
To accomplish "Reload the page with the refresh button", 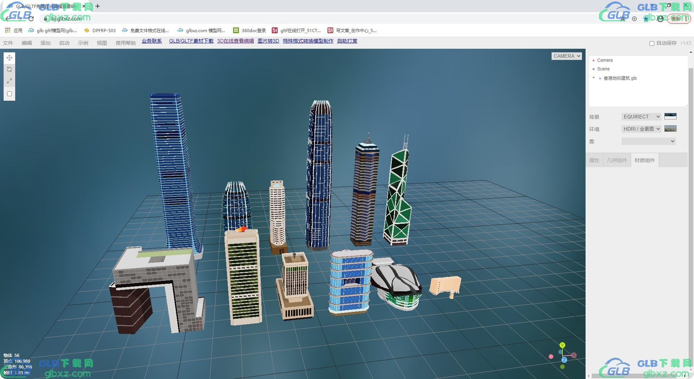I will [x=31, y=18].
